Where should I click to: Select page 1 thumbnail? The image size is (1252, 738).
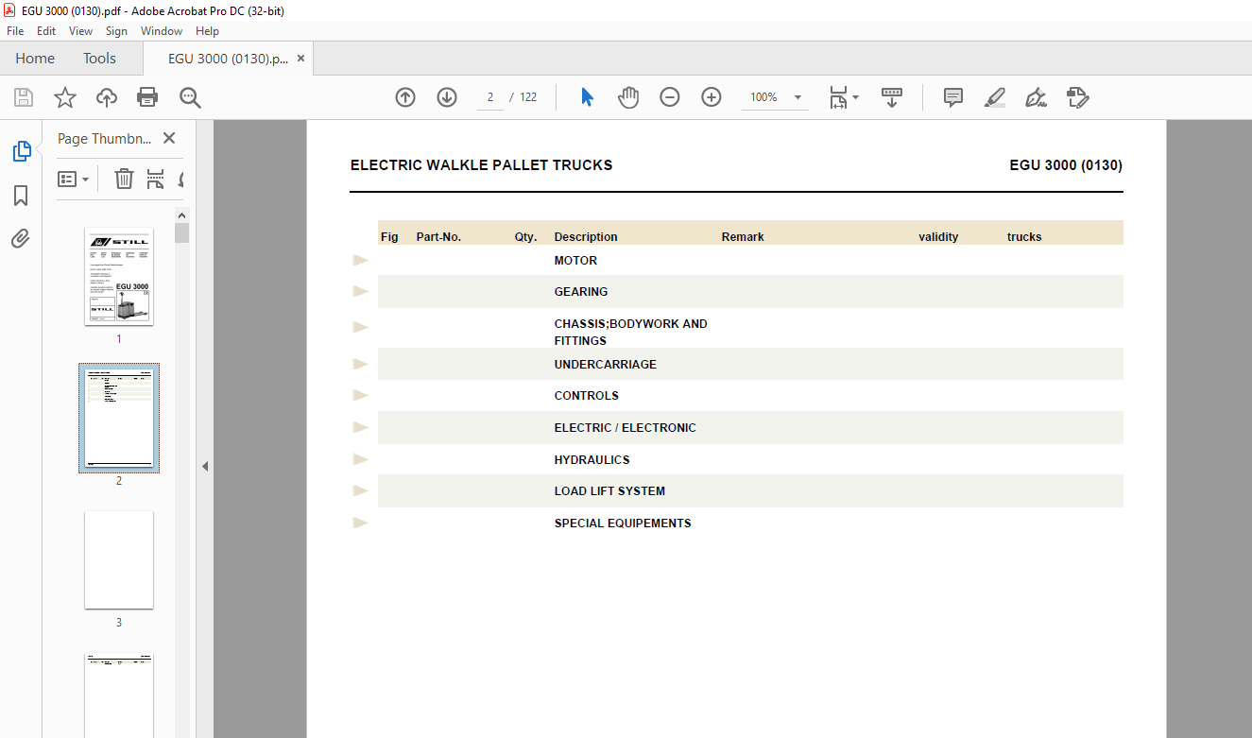pos(119,276)
